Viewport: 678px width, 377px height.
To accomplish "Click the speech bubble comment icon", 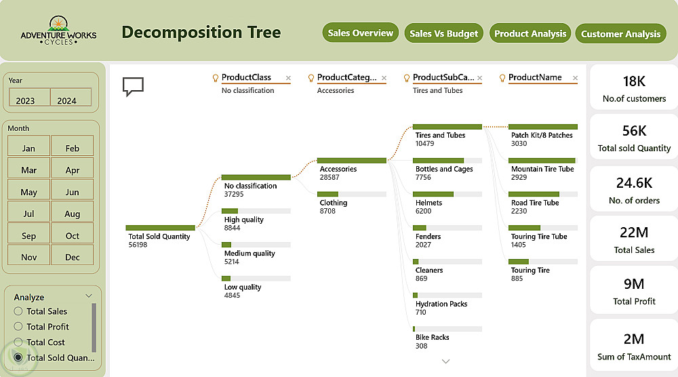I will 133,87.
